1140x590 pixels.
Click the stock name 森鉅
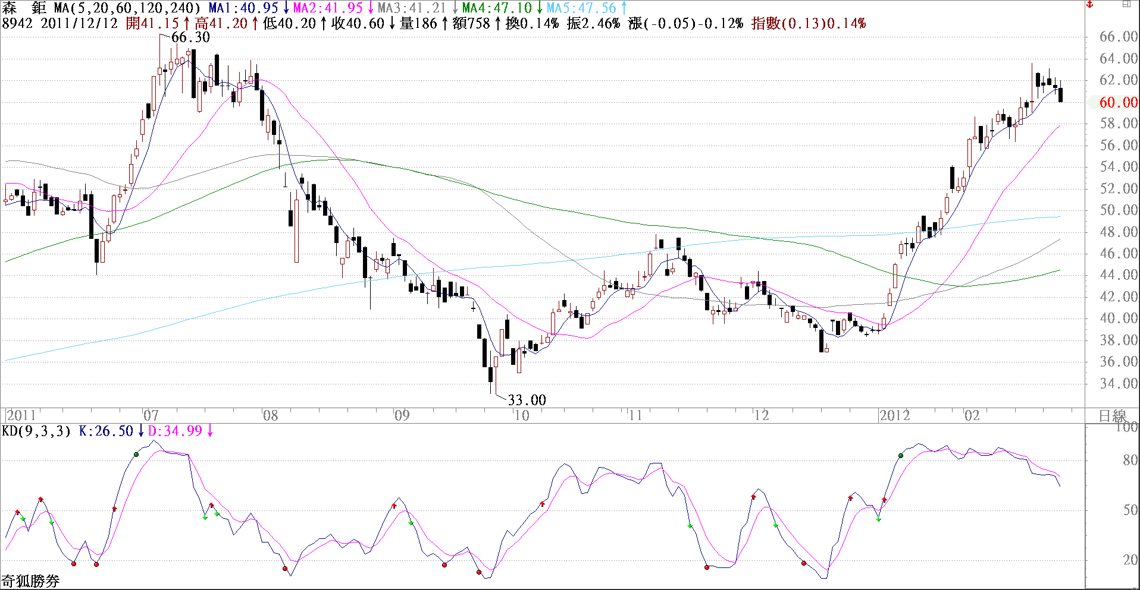(x=24, y=8)
